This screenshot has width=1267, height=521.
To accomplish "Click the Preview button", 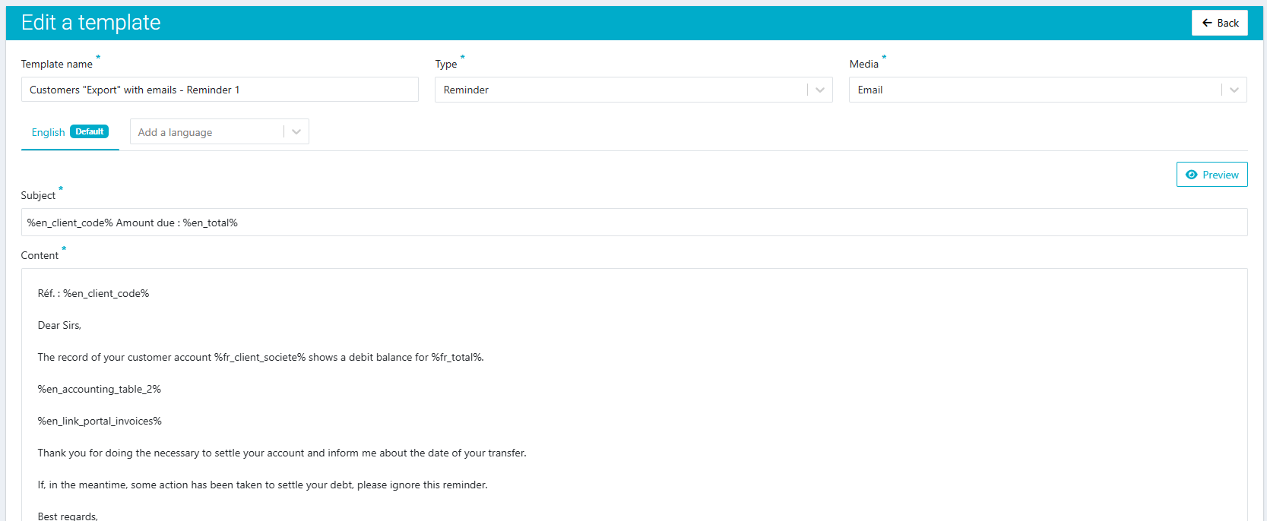I will (1212, 175).
